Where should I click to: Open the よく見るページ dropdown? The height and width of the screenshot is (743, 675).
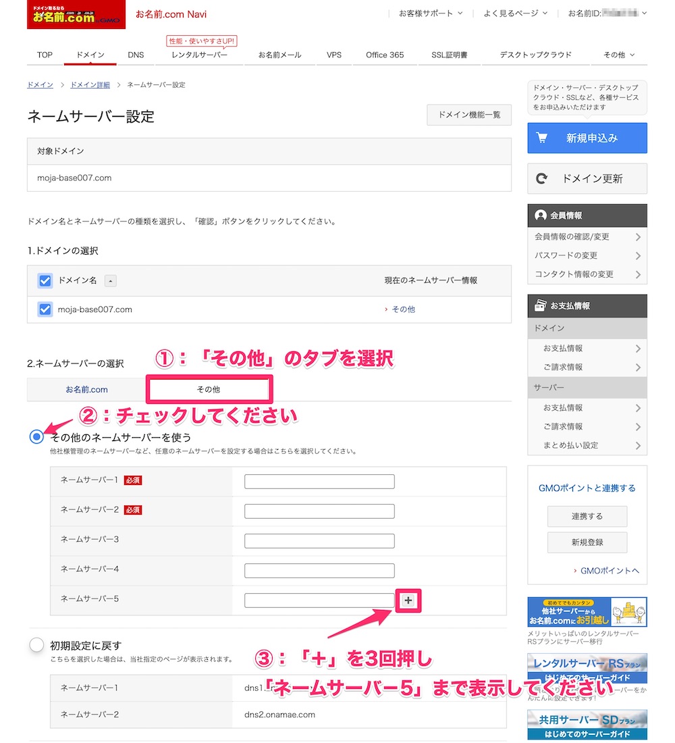516,14
